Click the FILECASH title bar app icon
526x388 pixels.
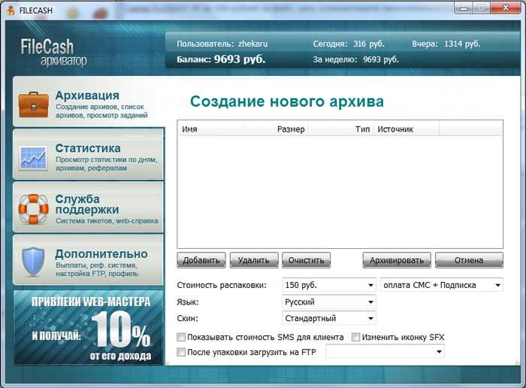(x=9, y=10)
